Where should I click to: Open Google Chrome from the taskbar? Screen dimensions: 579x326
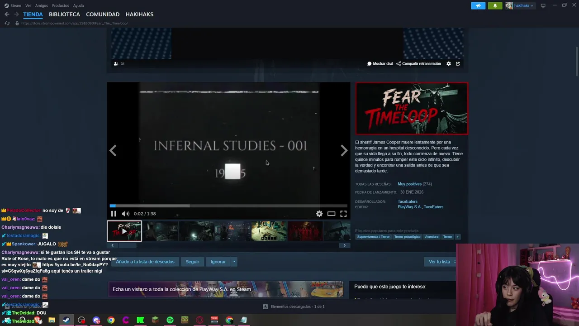[x=111, y=320]
